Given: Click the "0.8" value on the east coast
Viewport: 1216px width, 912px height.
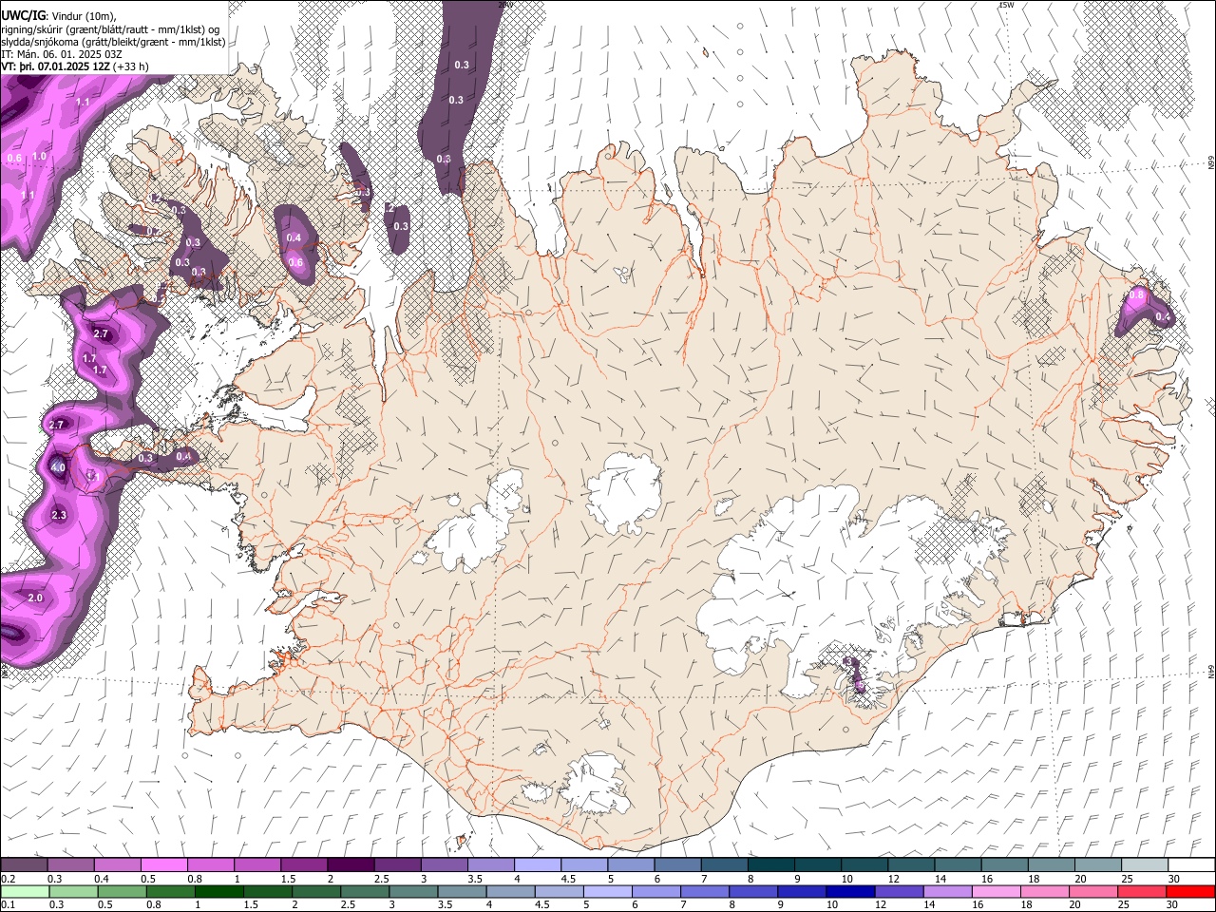Looking at the screenshot, I should point(1136,295).
